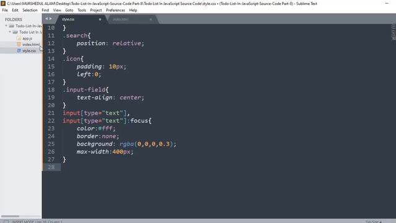Open the Tools menu
Image resolution: width=396 pixels, height=223 pixels.
(x=82, y=11)
